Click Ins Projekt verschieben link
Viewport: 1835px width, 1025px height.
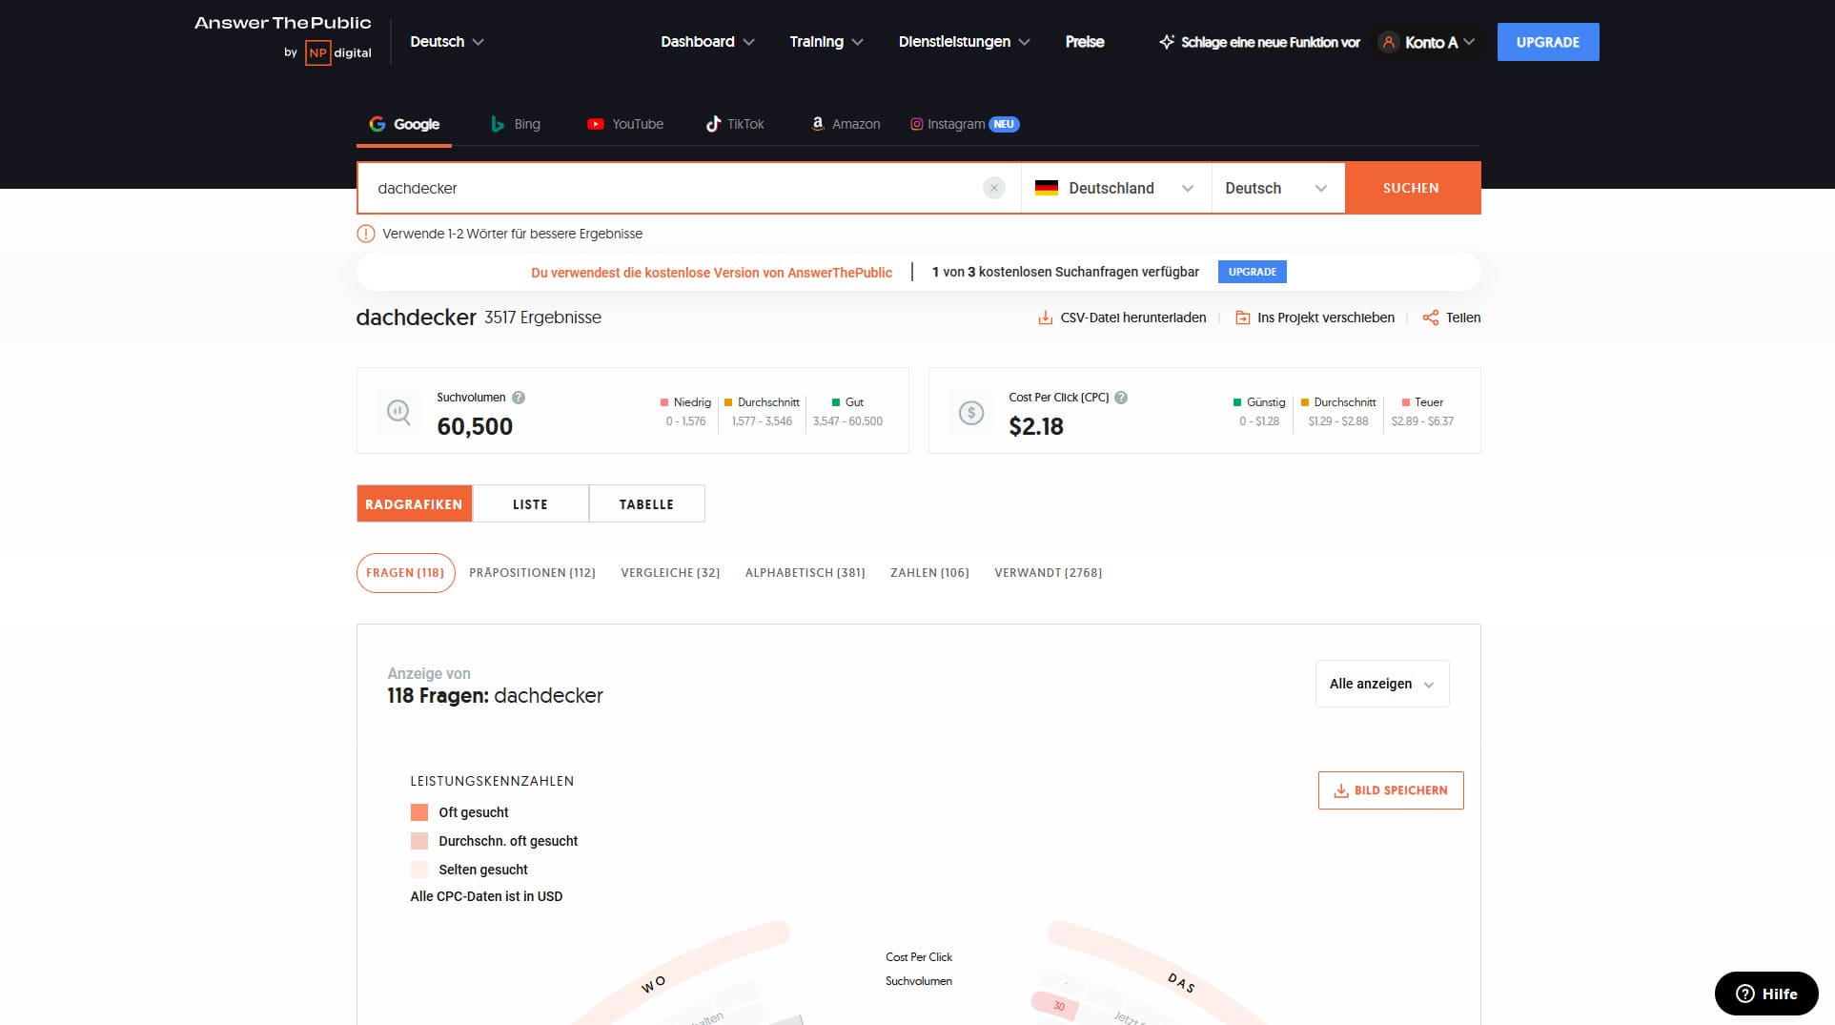(1315, 318)
